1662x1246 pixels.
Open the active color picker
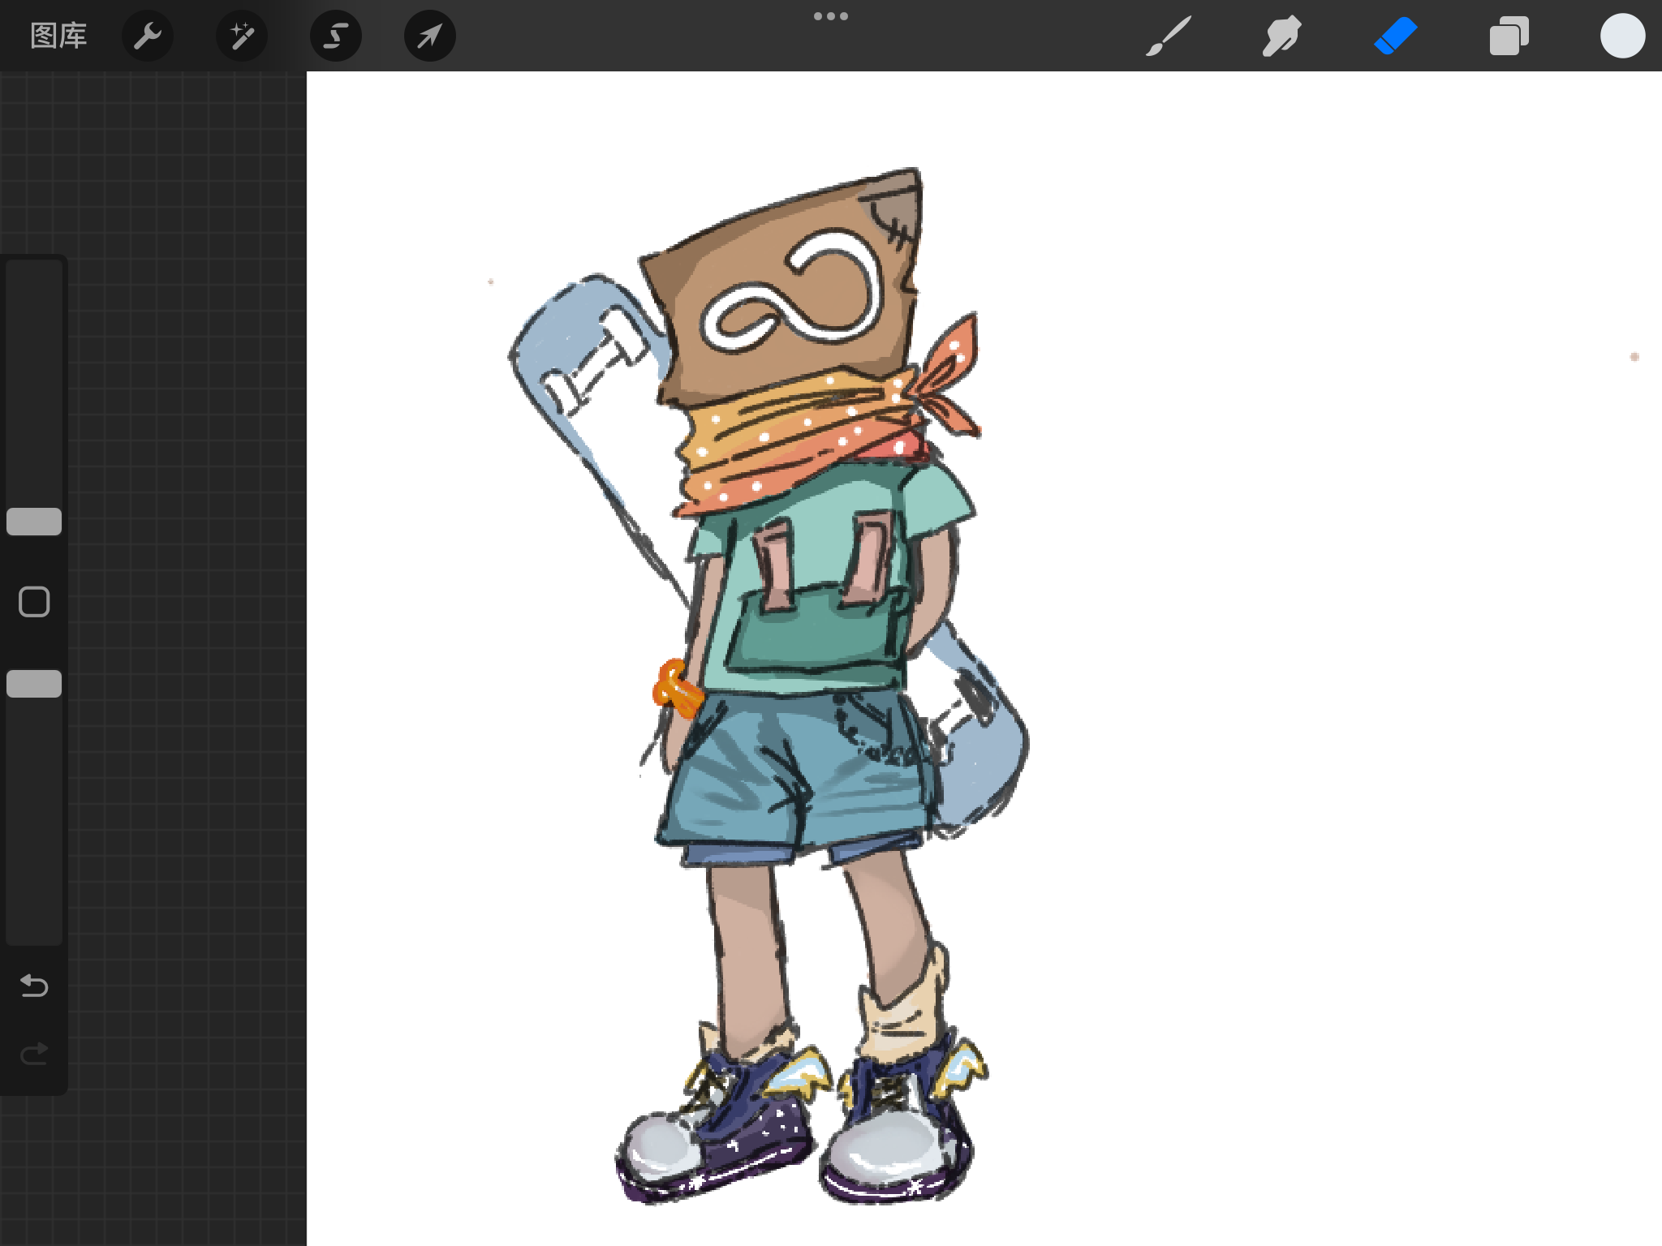pyautogui.click(x=1623, y=36)
